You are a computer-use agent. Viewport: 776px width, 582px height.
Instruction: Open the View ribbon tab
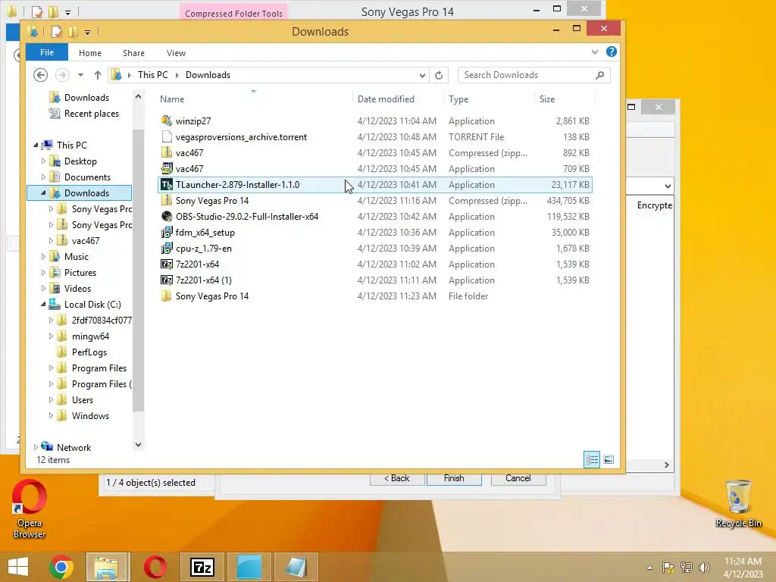[x=176, y=53]
